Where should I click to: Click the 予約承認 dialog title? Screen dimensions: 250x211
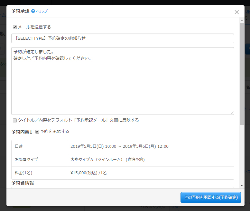[x=20, y=11]
